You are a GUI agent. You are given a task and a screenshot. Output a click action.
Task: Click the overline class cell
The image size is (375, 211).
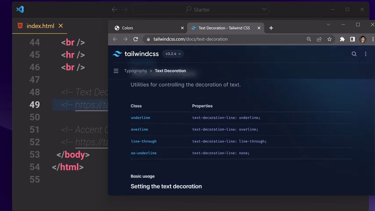140,129
